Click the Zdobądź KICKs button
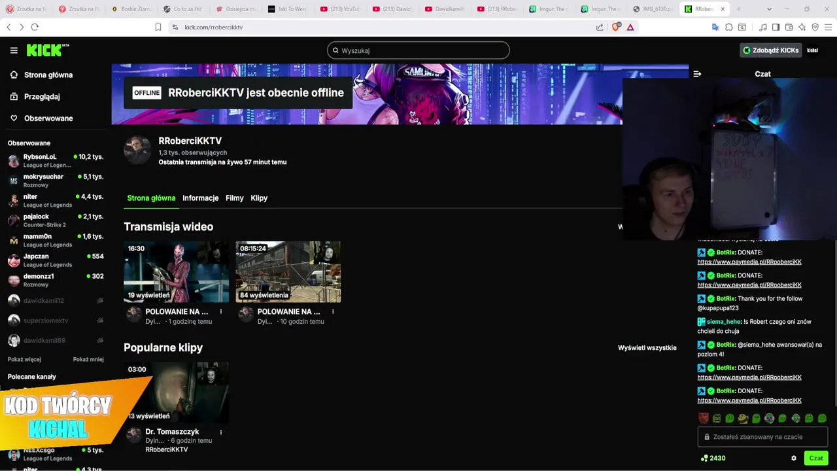The image size is (837, 471). point(770,50)
